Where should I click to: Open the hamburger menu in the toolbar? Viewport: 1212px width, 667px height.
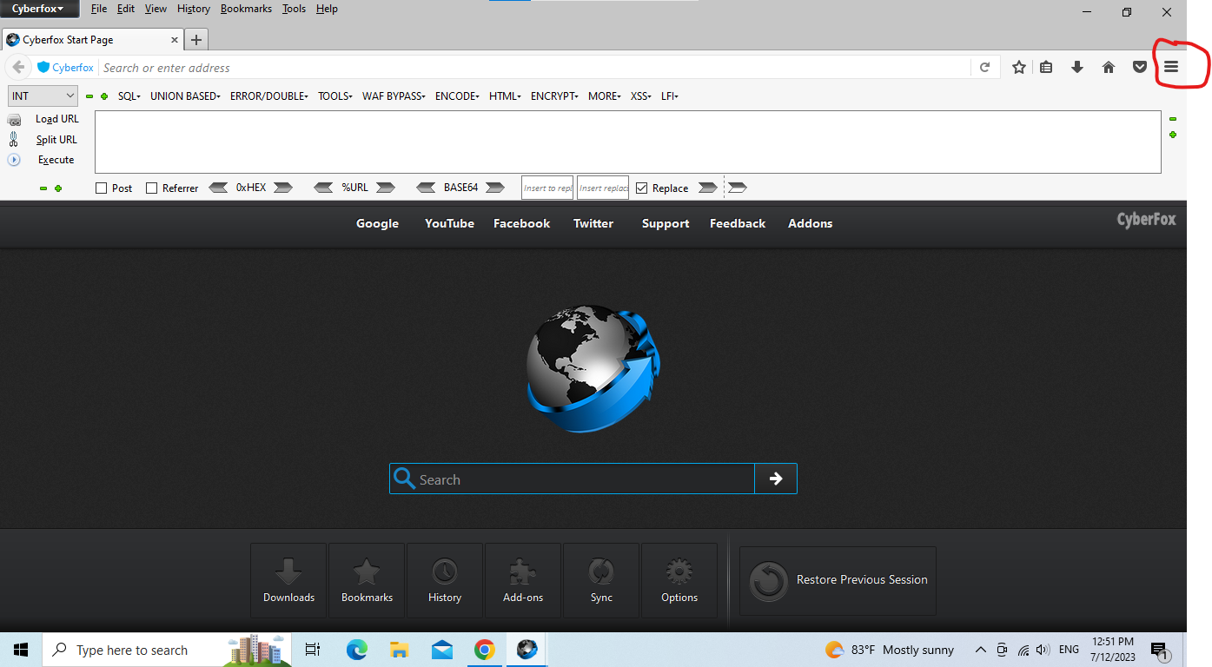coord(1171,67)
